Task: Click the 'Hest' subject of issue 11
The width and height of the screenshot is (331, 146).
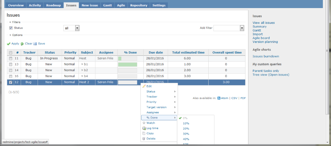Action: pos(83,58)
